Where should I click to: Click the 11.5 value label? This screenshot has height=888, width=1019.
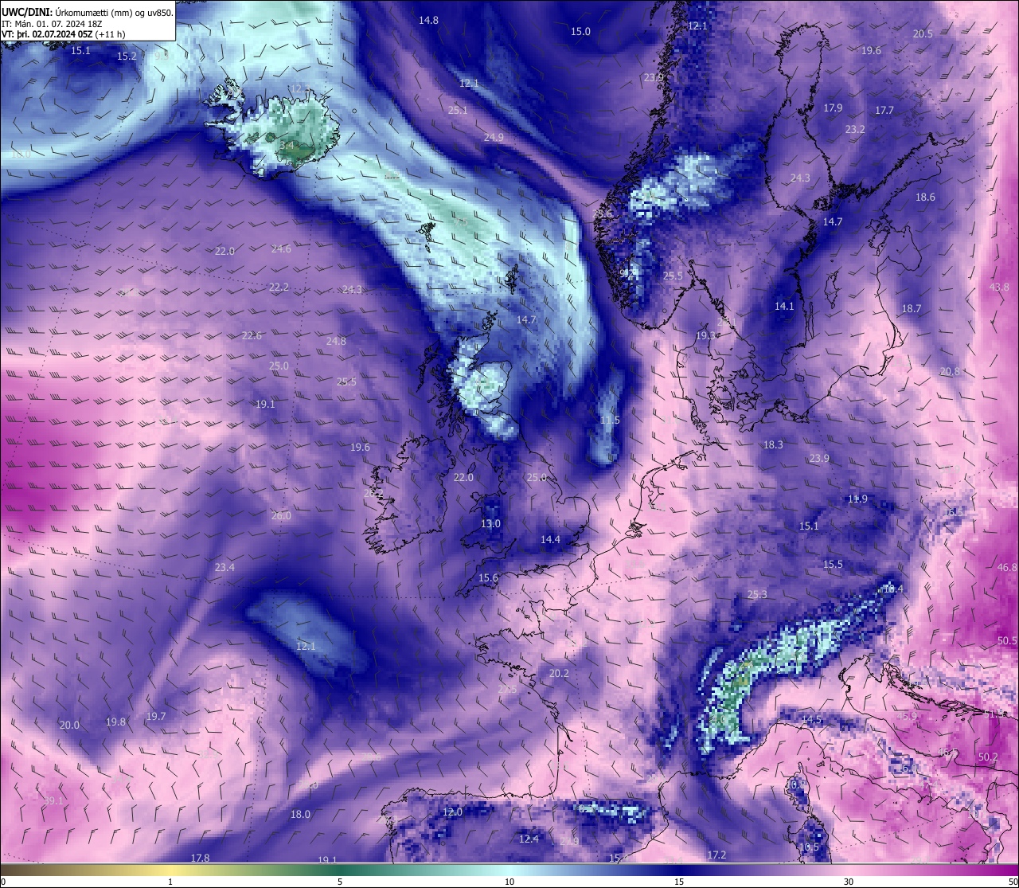[x=610, y=420]
